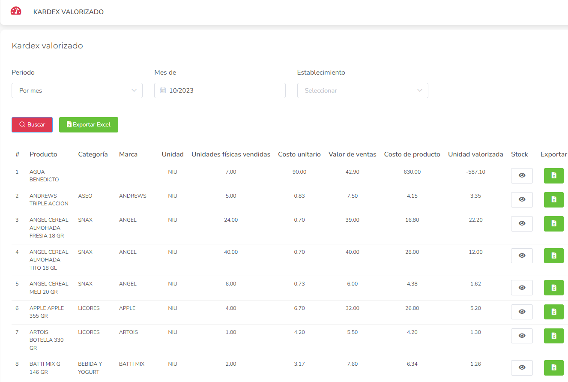Viewport: 568px width, 382px height.
Task: Click the Valor de ventas column header
Action: [x=353, y=154]
